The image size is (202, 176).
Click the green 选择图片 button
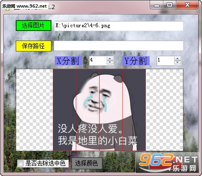point(33,25)
